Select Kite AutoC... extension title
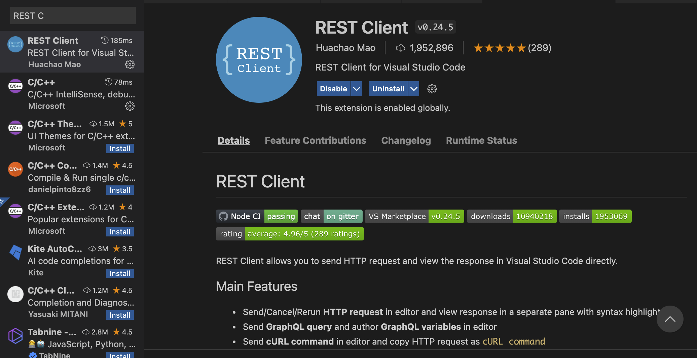 (55, 249)
